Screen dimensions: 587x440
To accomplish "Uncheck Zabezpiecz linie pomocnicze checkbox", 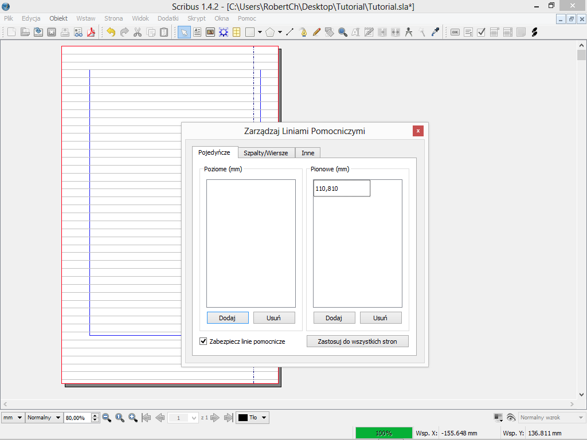I will (x=203, y=341).
